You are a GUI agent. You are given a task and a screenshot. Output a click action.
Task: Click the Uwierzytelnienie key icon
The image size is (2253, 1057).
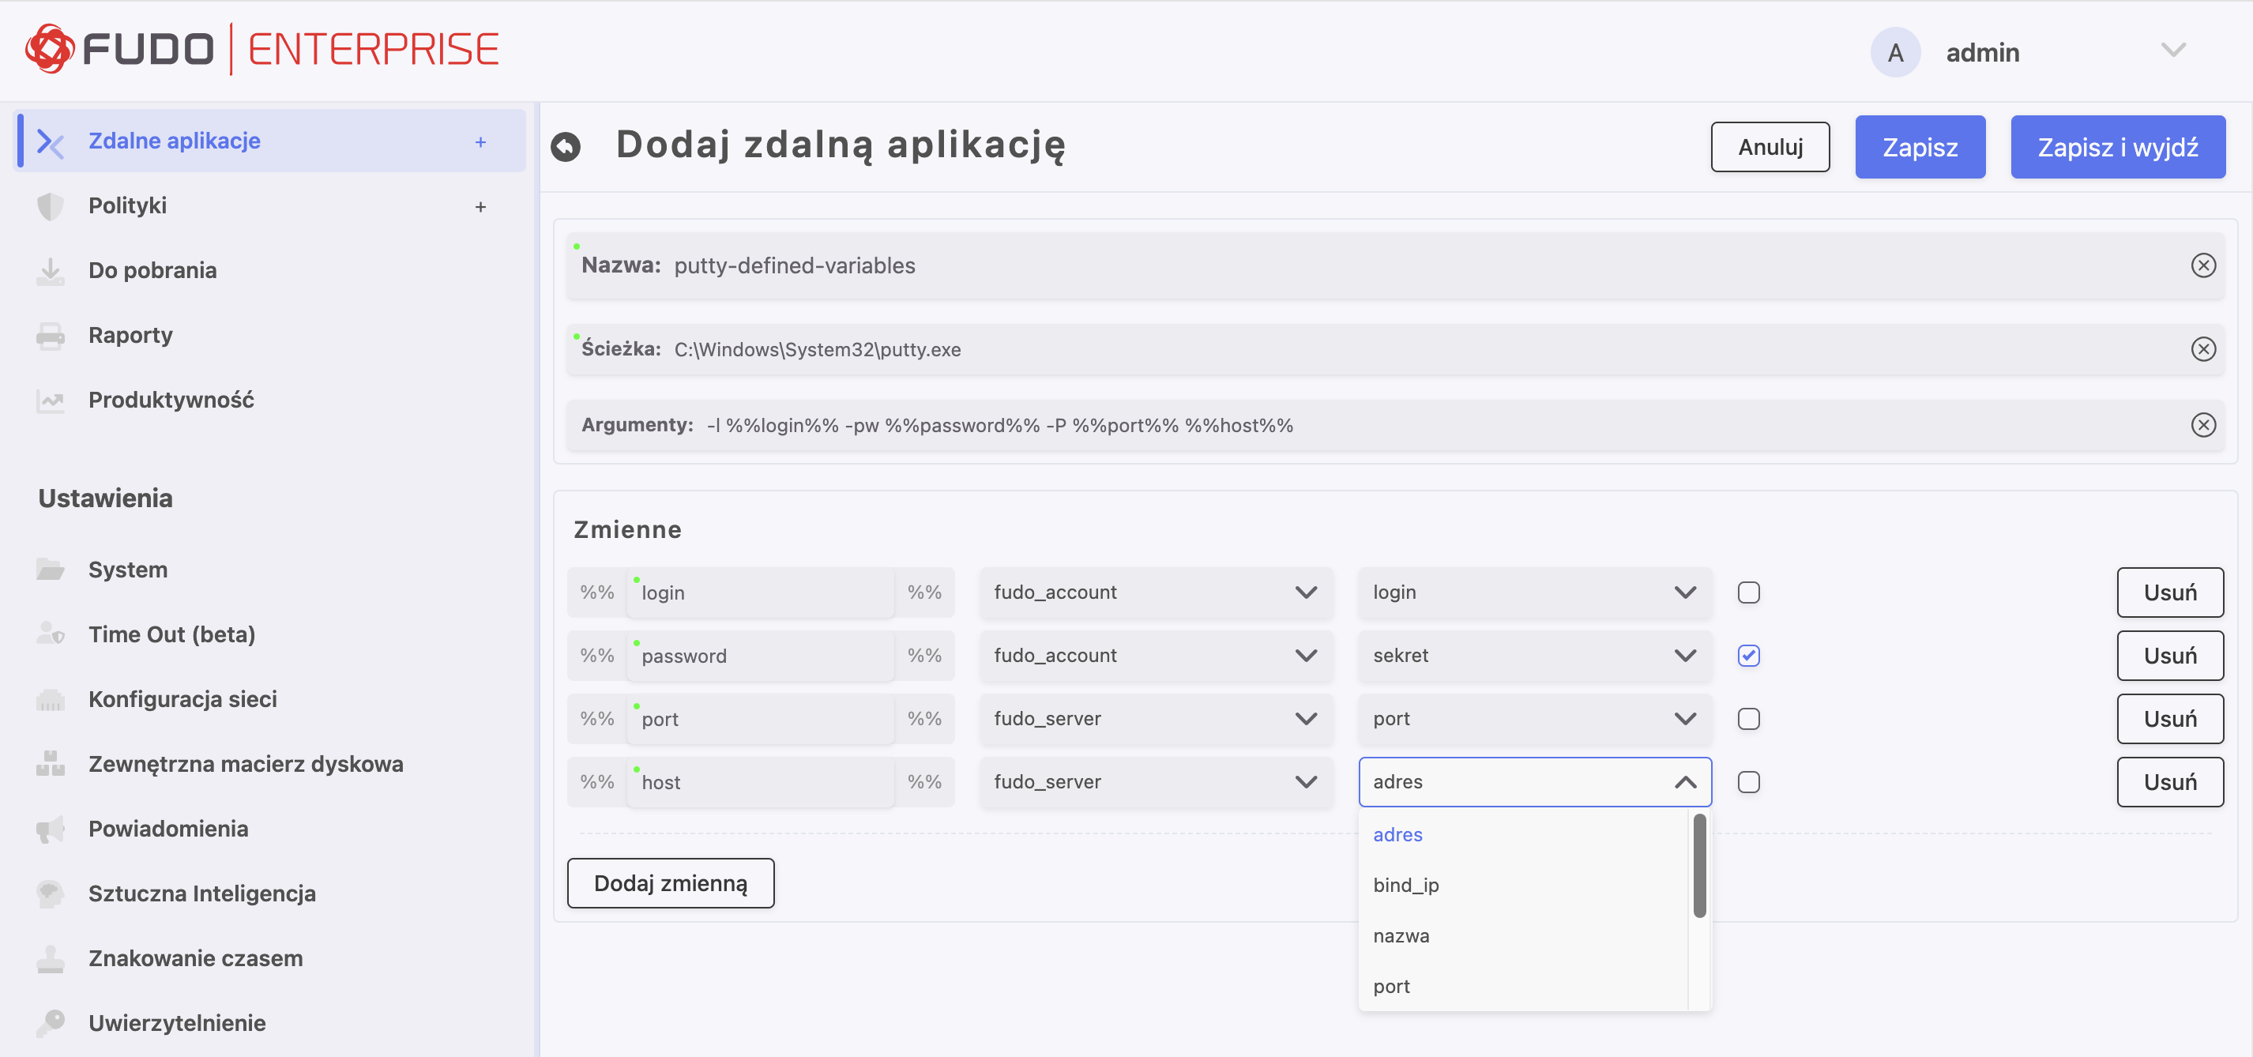[x=50, y=1022]
